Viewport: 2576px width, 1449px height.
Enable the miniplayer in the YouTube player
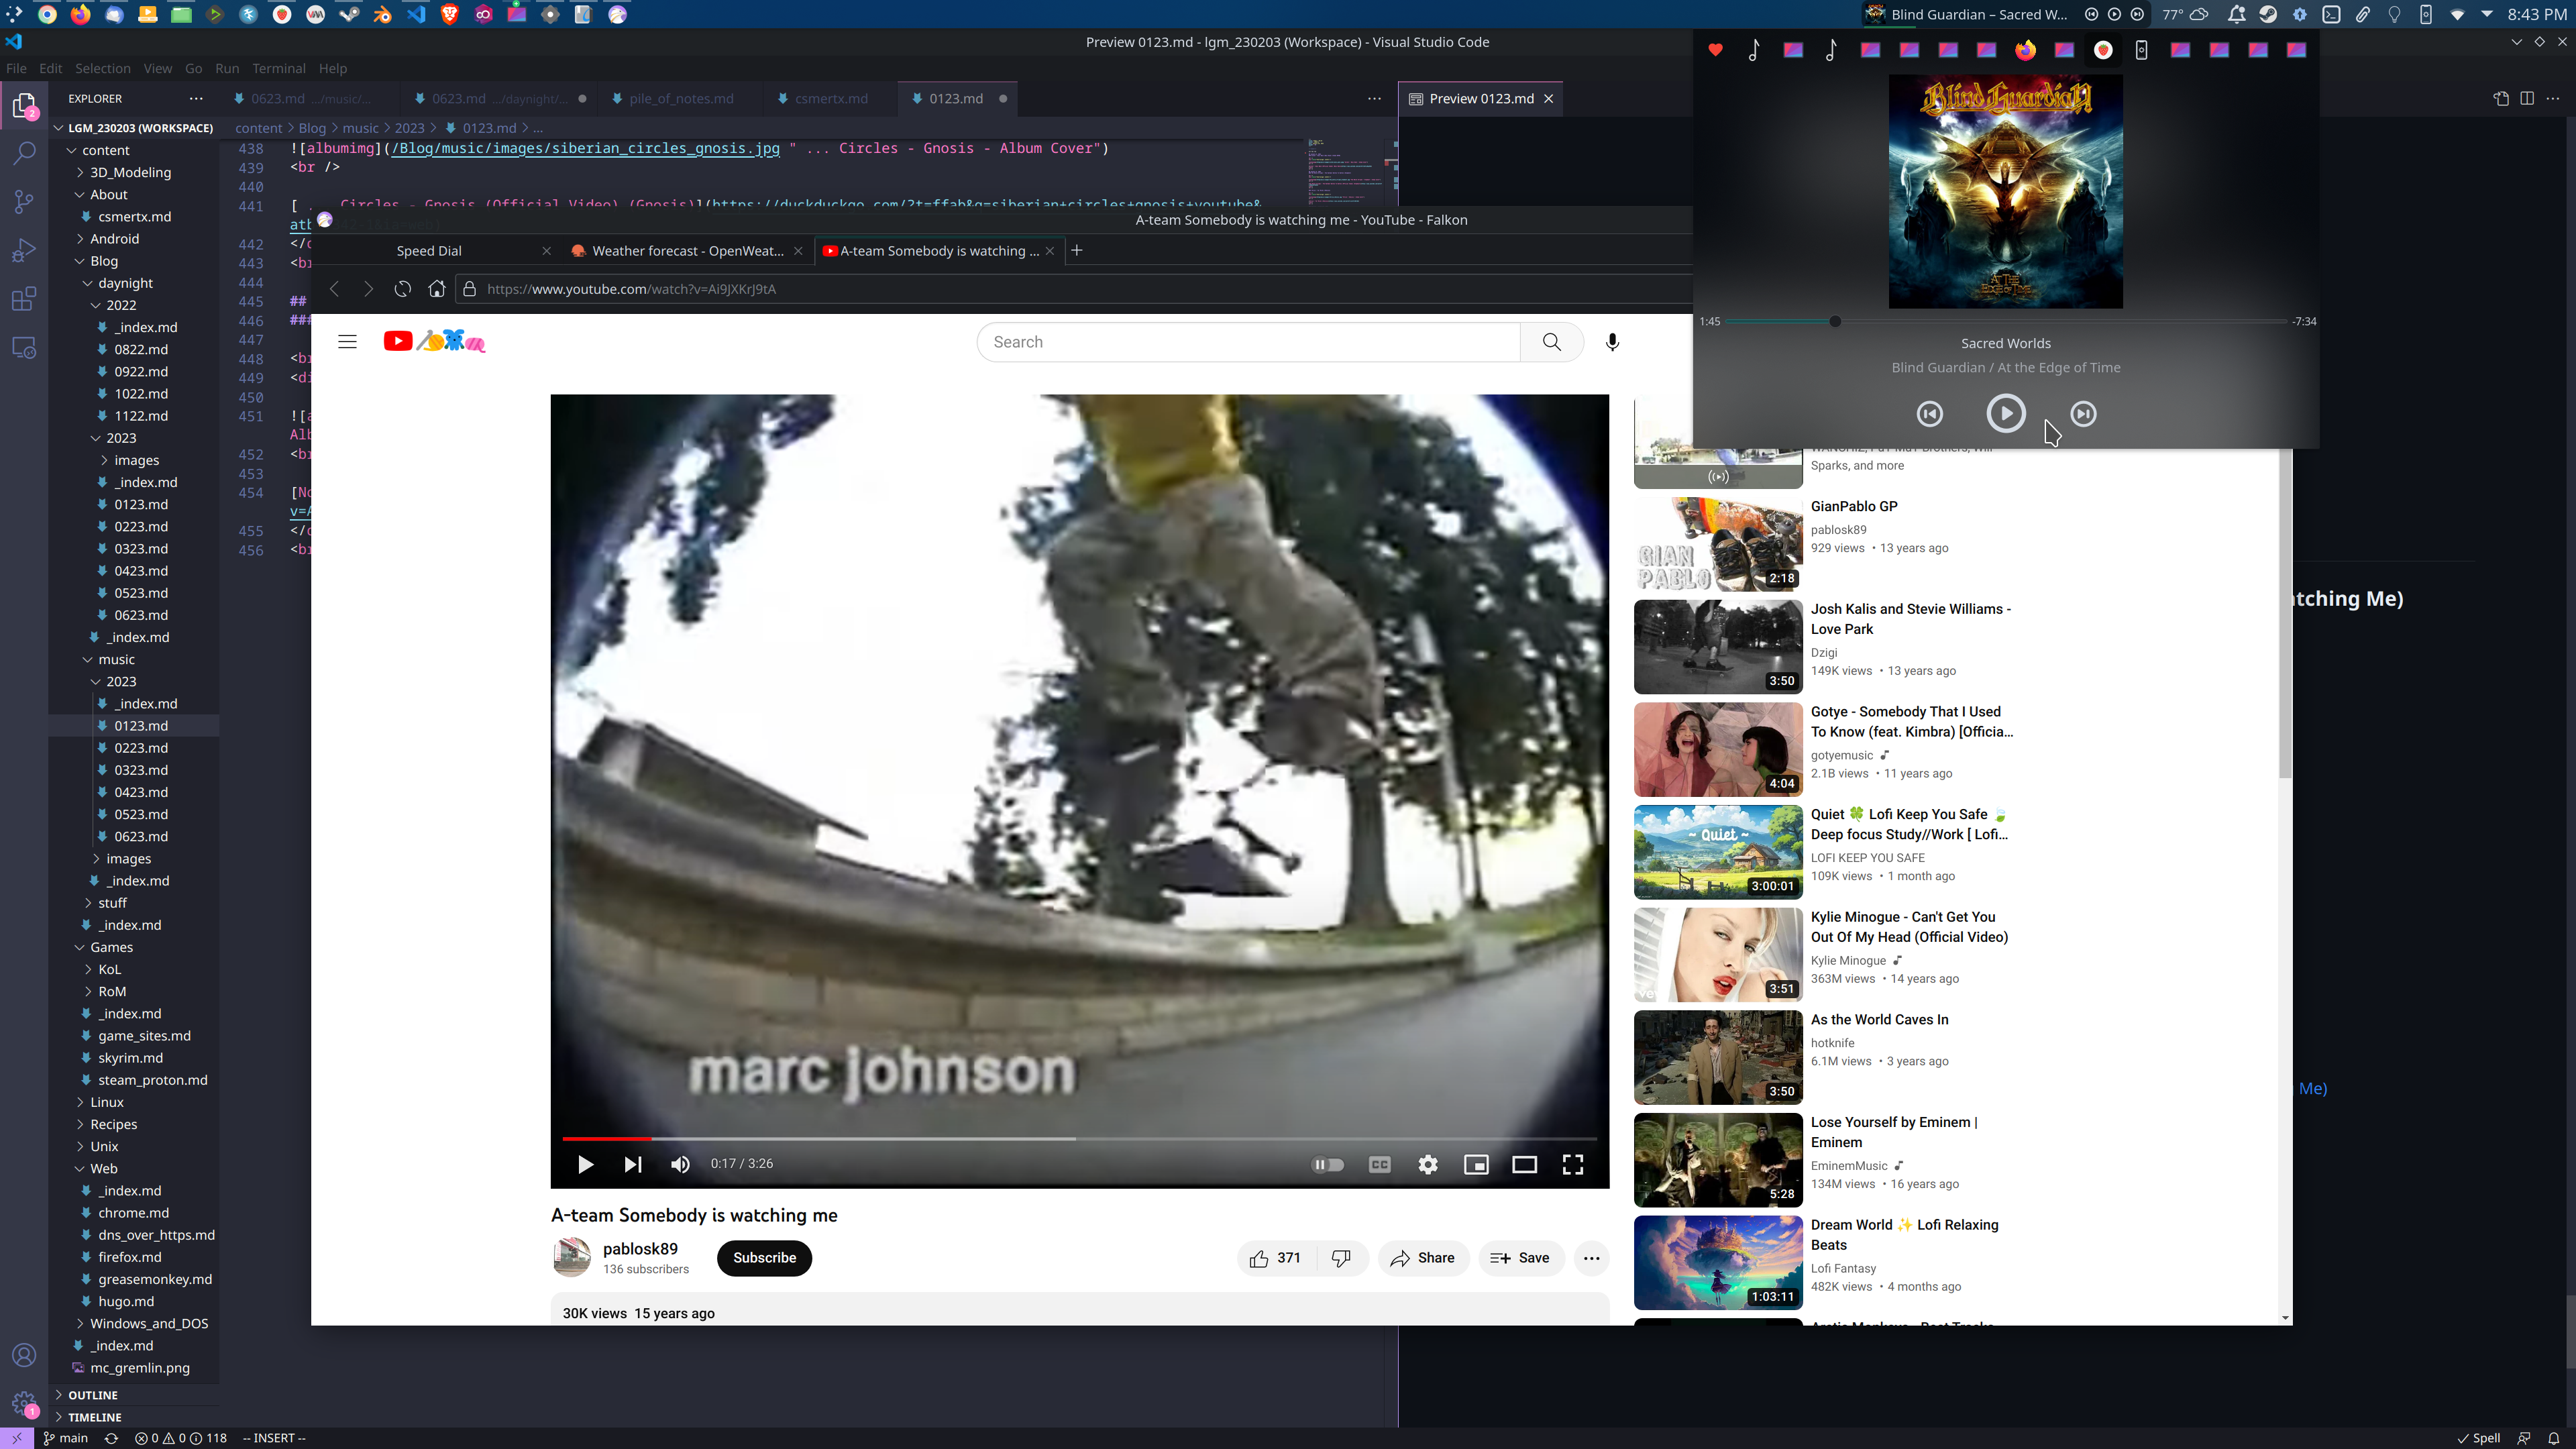pyautogui.click(x=1476, y=1164)
